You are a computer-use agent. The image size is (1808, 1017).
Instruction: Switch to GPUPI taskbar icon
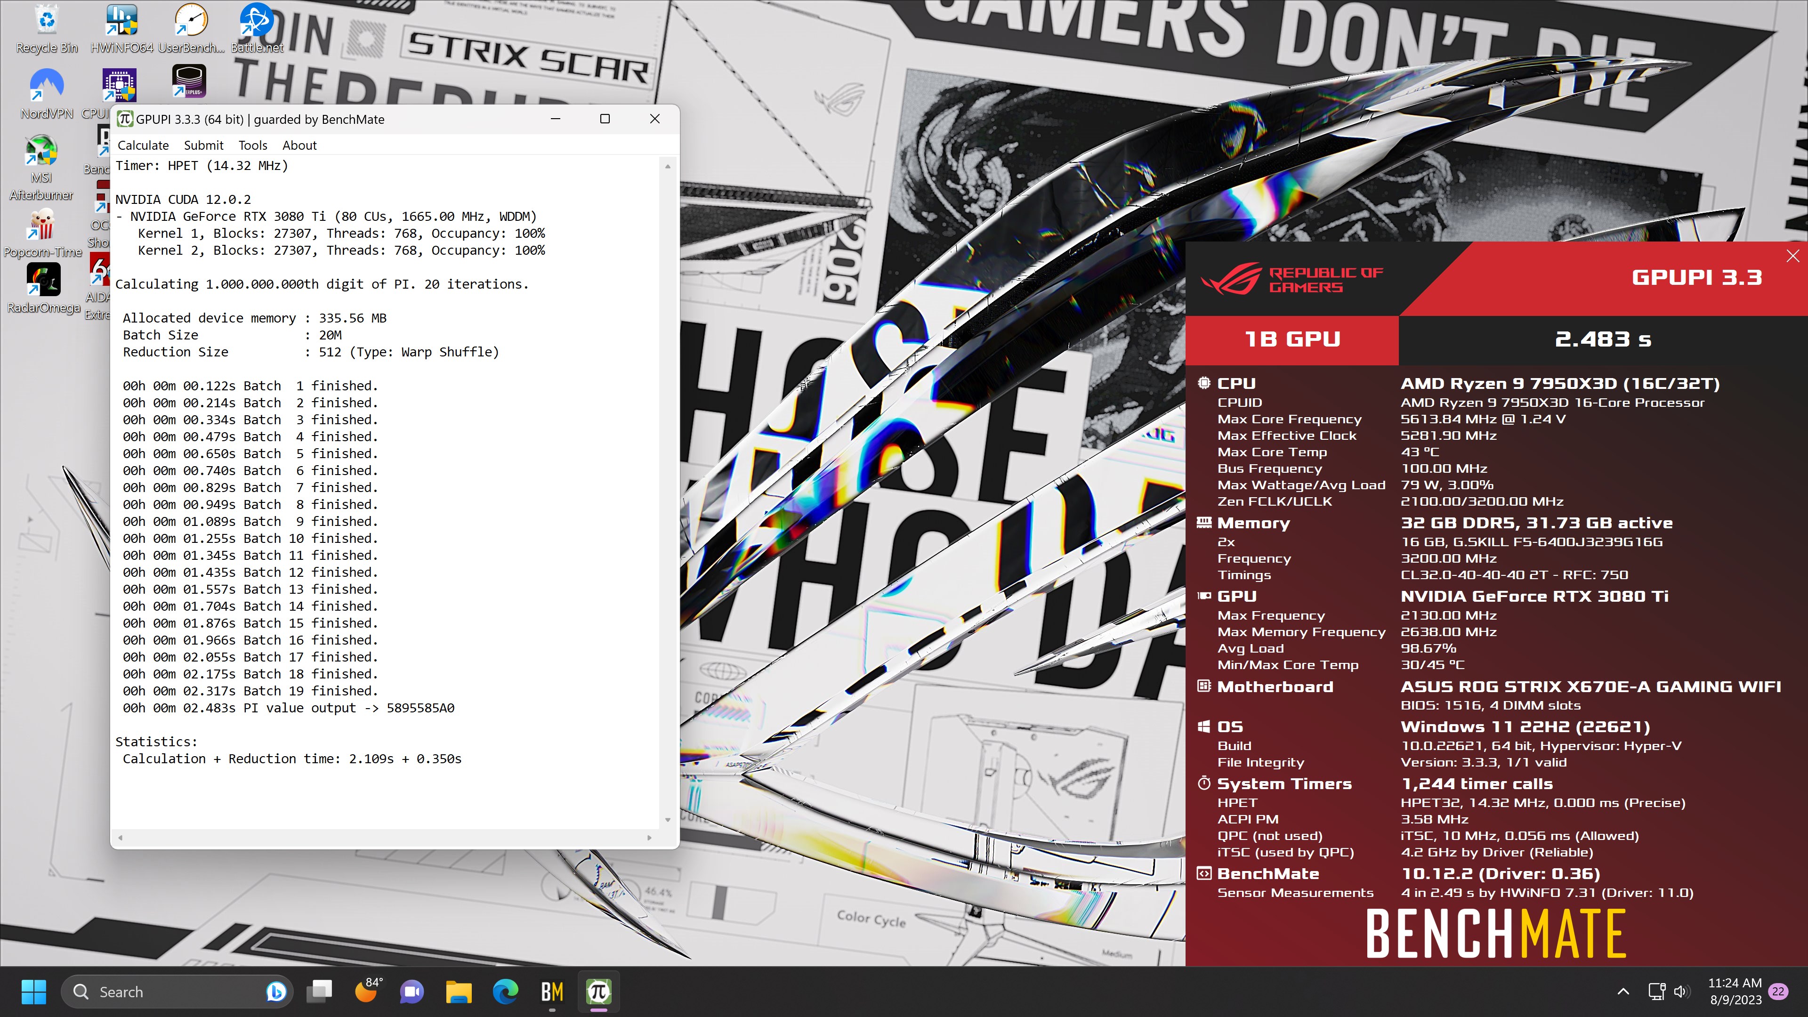point(599,992)
